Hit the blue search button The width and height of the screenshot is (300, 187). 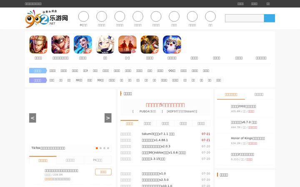[270, 18]
